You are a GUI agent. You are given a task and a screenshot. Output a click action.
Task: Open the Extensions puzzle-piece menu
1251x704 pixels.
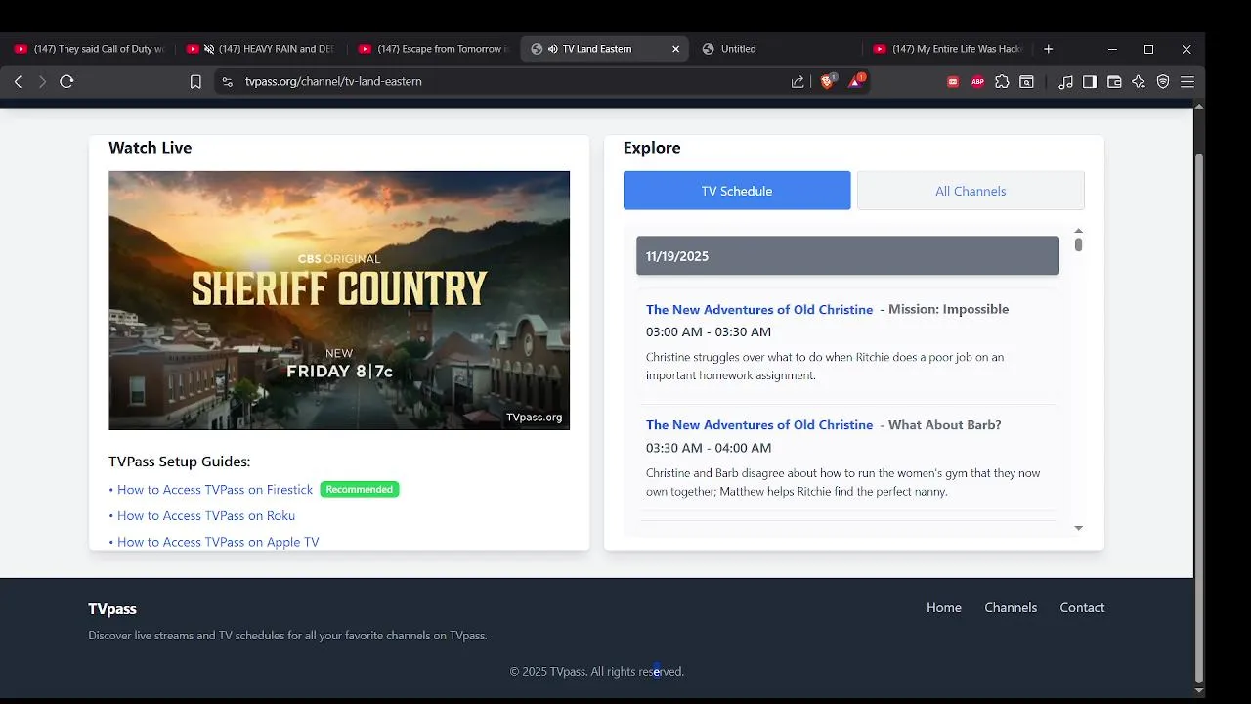coord(1002,82)
